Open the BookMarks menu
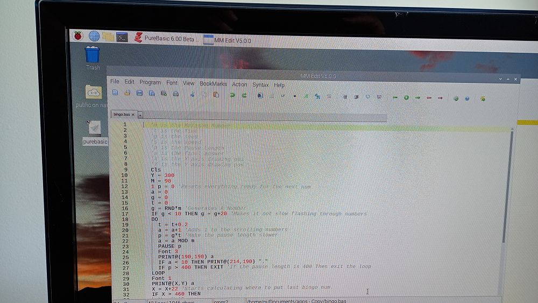Screen dimensions: 538x303 [213, 83]
